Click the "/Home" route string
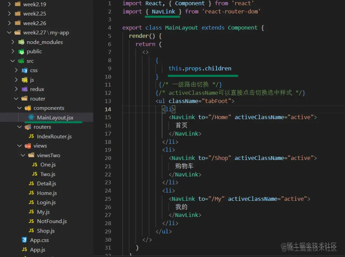Viewport: 345px width, 257px height. click(220, 117)
